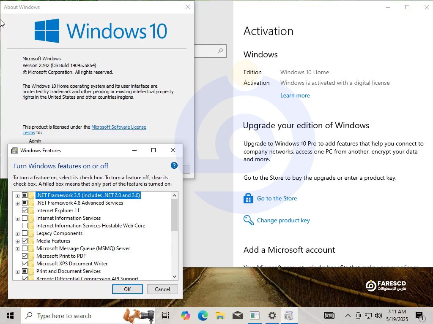Switch to Settings via the gear taskbar icon
The height and width of the screenshot is (324, 433).
click(x=272, y=316)
